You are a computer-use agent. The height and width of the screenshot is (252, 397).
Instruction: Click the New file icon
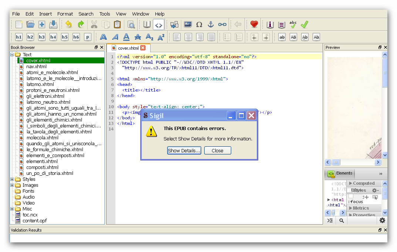pos(19,24)
